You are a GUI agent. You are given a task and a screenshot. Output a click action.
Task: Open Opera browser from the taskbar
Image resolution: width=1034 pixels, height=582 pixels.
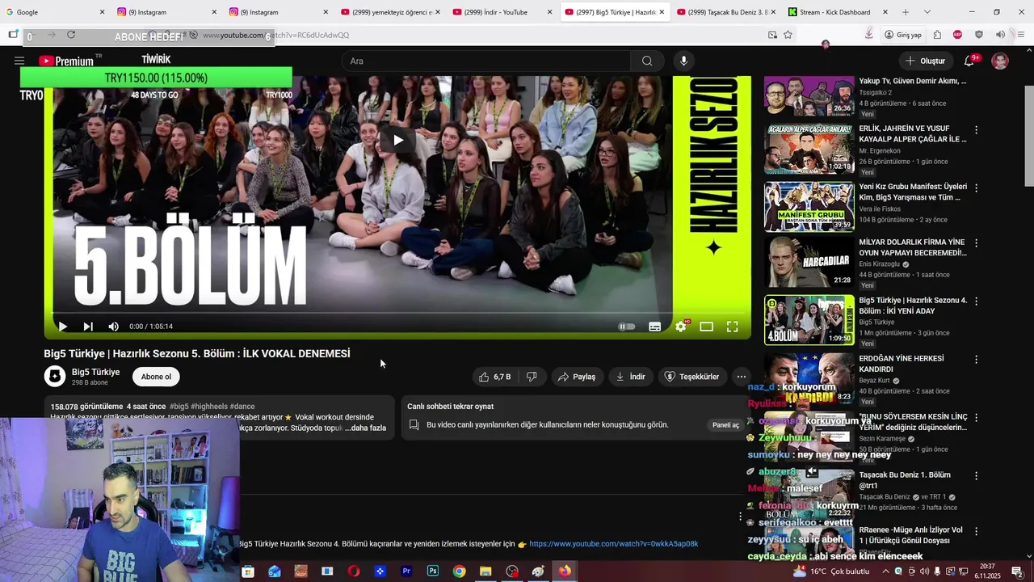point(353,571)
